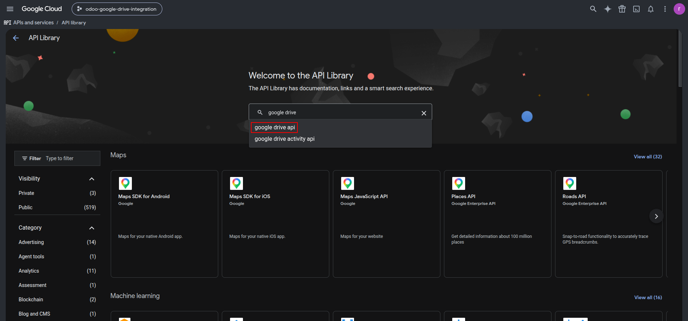Open notifications bell icon
Screen dimensions: 688x321
651,9
